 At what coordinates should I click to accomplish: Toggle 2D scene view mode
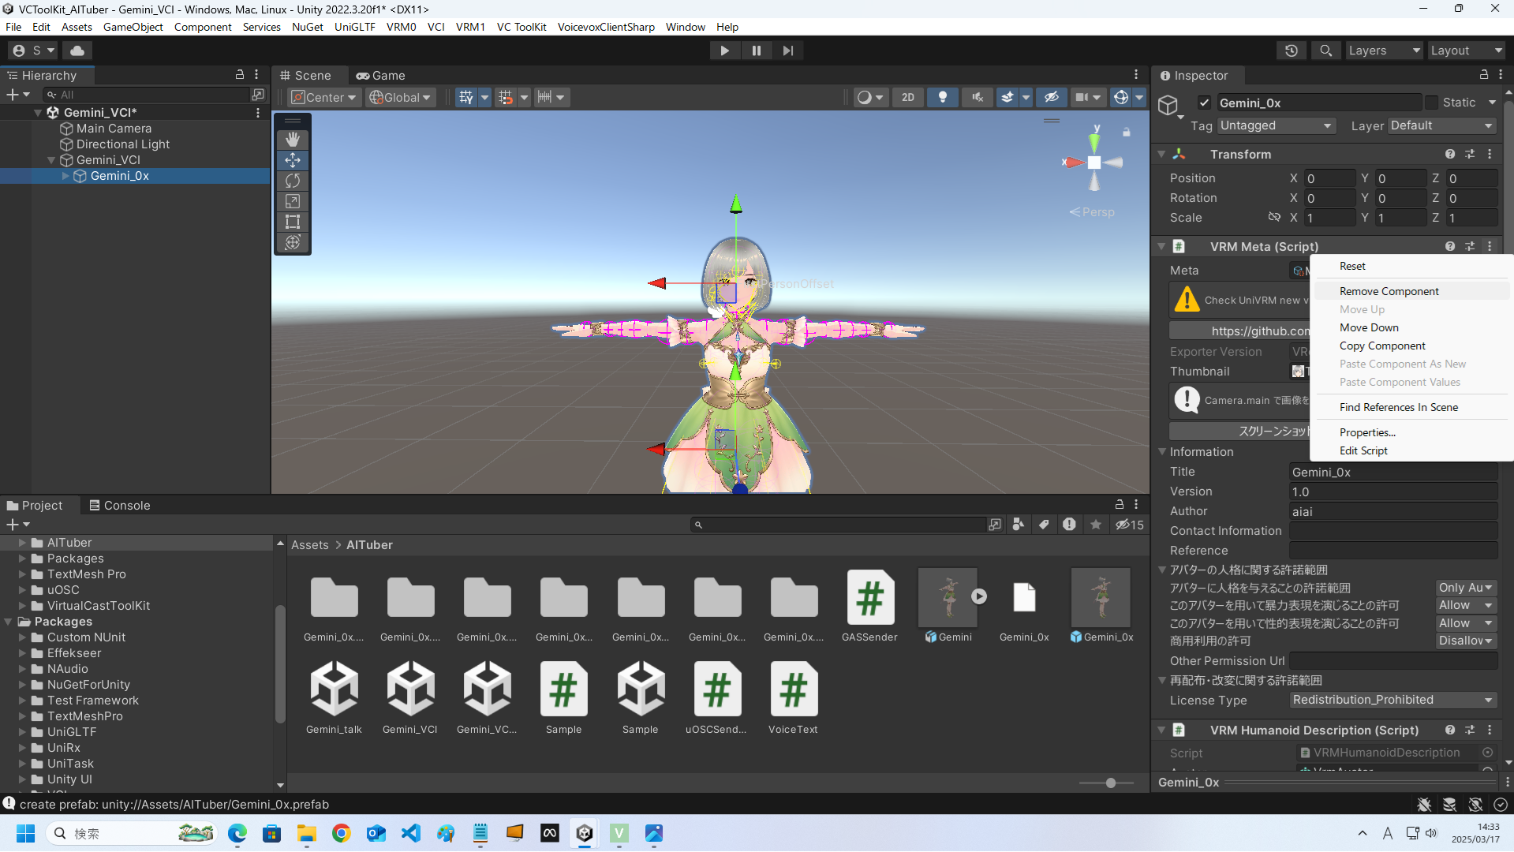click(x=908, y=97)
